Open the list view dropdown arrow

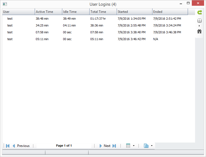click(134, 146)
